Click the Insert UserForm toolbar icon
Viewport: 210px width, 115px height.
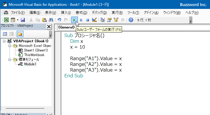pos(13,20)
